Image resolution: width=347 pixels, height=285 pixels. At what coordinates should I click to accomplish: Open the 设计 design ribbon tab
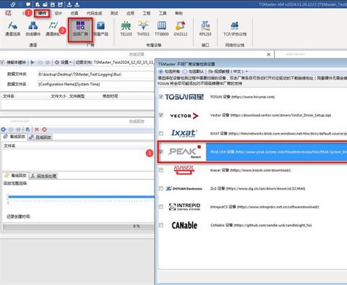click(58, 13)
